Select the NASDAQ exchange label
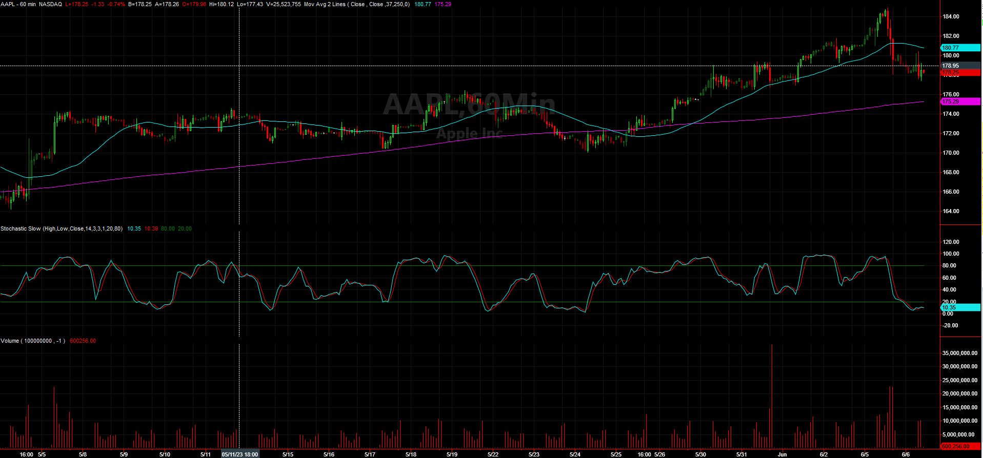 [x=50, y=4]
